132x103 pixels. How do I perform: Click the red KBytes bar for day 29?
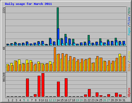tap(116, 95)
